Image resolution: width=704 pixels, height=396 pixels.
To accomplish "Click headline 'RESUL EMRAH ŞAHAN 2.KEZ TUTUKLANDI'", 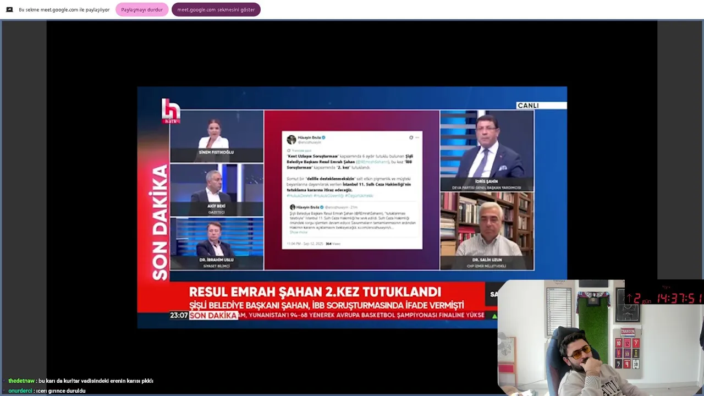I will (x=315, y=292).
